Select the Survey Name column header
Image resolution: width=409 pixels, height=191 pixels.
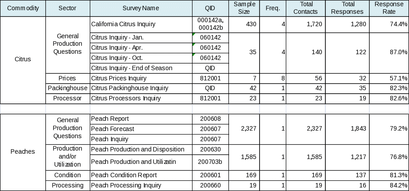[141, 8]
